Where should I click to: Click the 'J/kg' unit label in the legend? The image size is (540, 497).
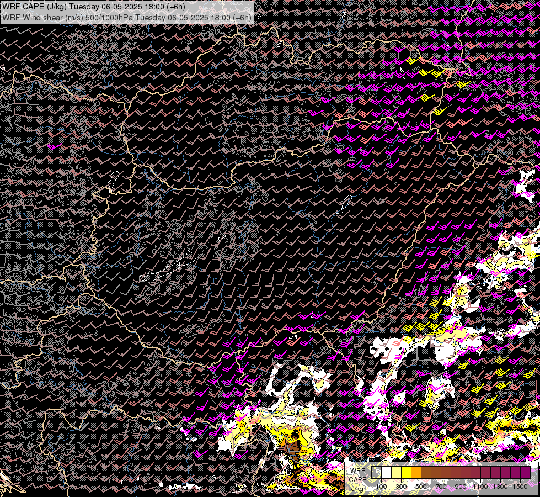pos(357,489)
